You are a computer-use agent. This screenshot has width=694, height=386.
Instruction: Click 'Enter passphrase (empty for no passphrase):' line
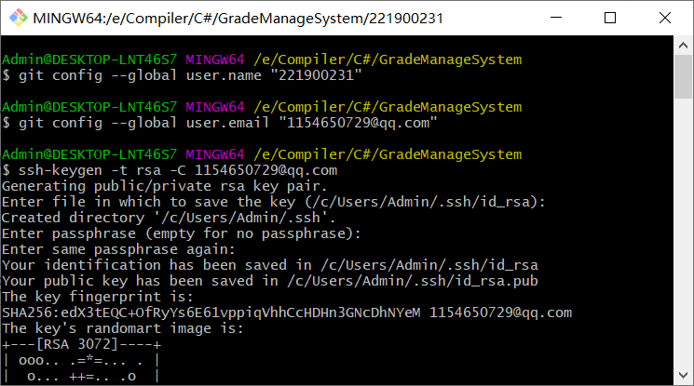click(x=182, y=233)
